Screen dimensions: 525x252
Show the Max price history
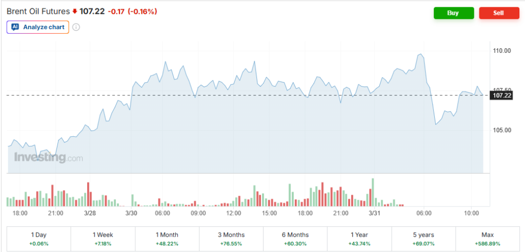(x=487, y=239)
